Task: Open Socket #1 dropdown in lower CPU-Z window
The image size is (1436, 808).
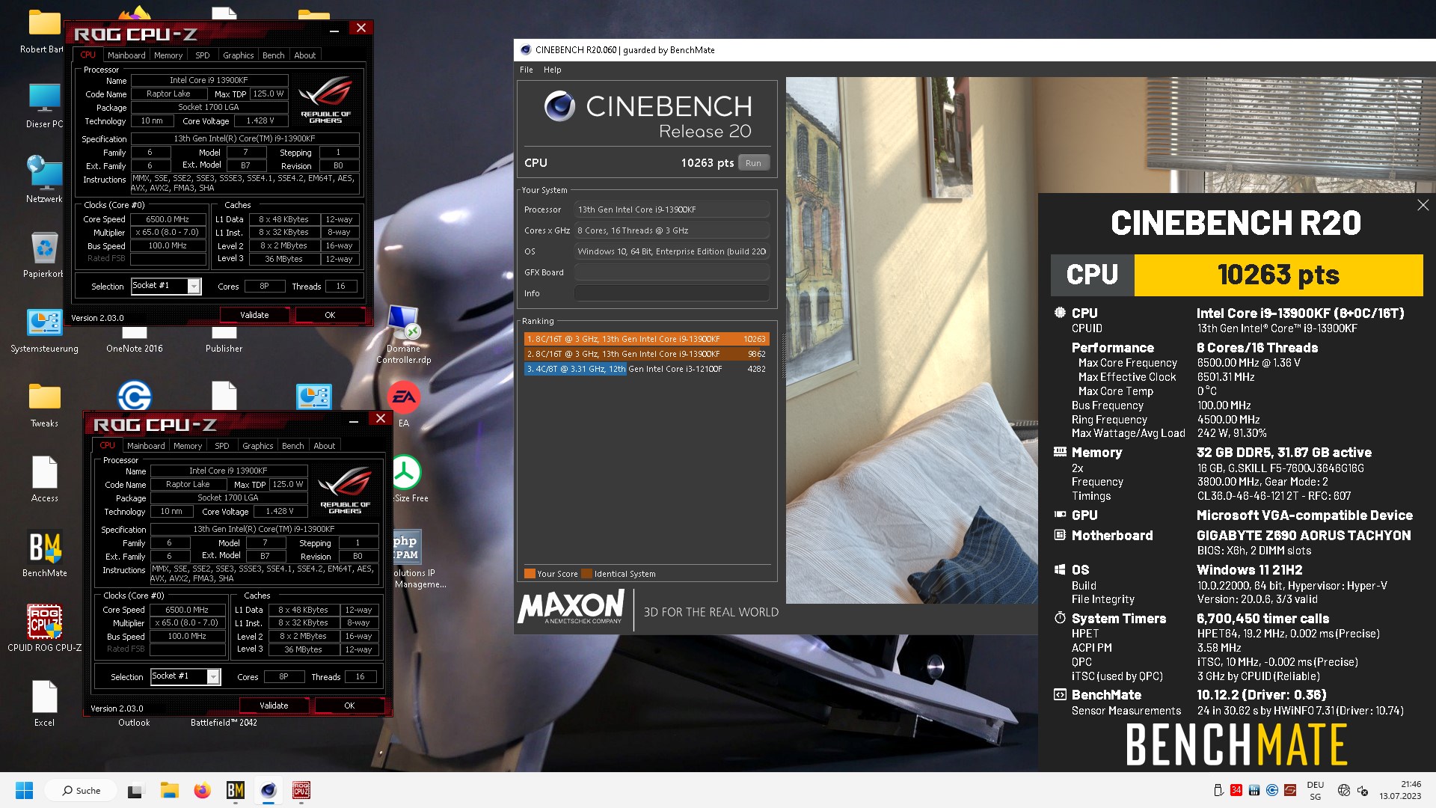Action: click(x=214, y=676)
